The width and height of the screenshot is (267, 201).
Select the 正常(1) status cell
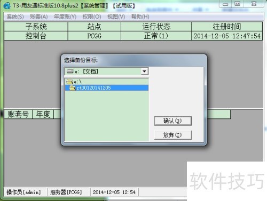tap(156, 36)
